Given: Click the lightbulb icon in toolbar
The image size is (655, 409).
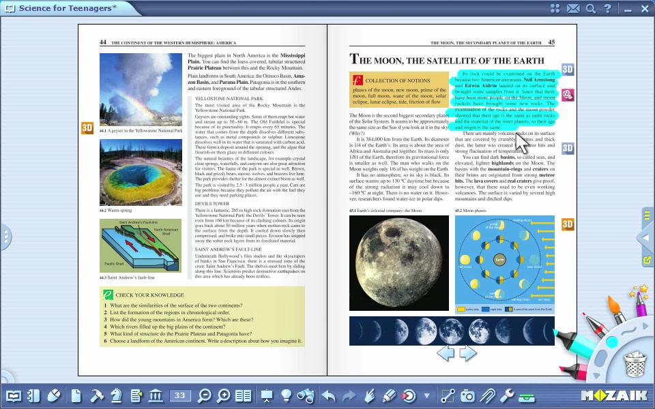Looking at the screenshot, I should pos(286,395).
